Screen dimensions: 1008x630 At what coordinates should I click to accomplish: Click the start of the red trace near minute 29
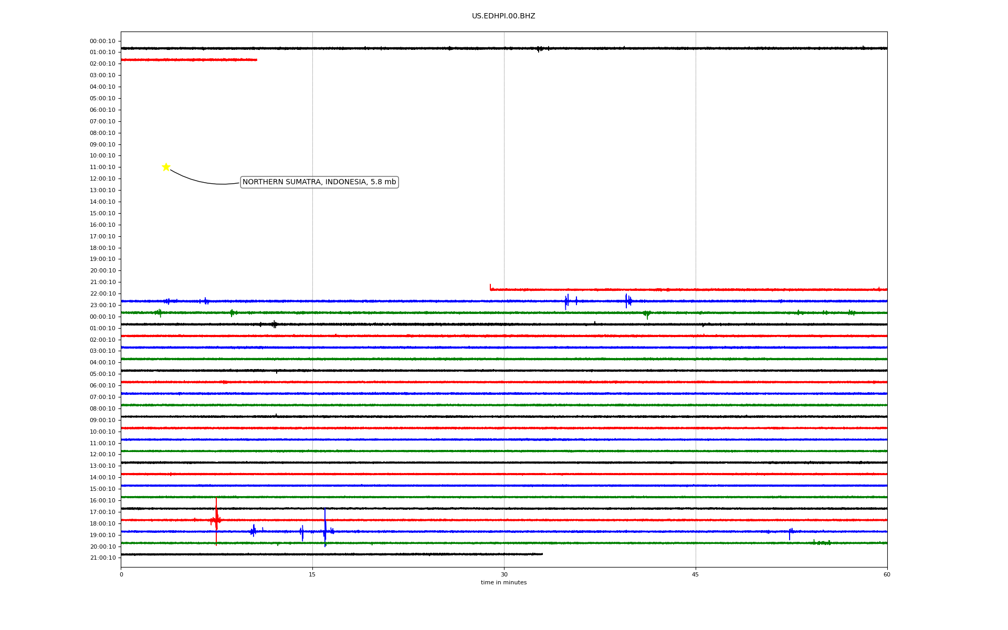point(491,288)
